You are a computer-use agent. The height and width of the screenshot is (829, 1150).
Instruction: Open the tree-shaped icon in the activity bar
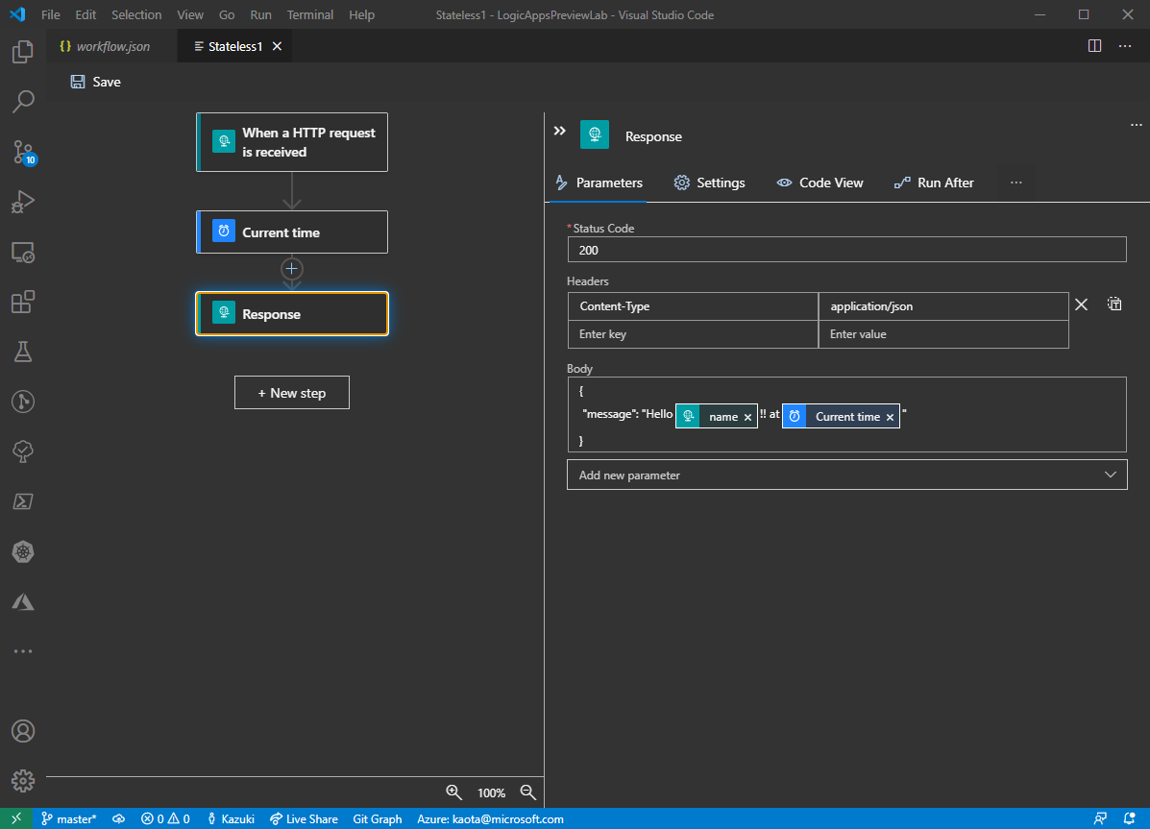[x=23, y=451]
